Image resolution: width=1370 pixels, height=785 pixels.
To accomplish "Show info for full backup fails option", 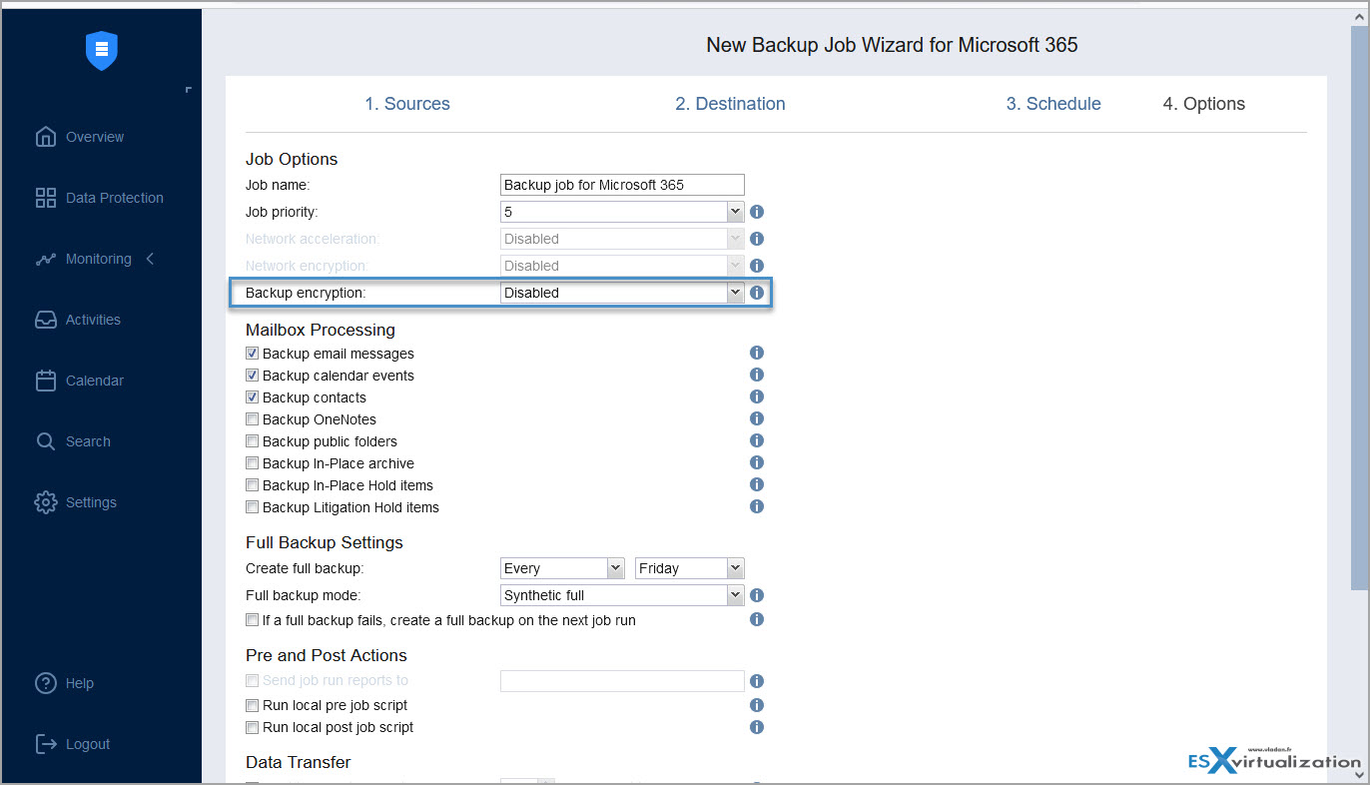I will pyautogui.click(x=757, y=619).
